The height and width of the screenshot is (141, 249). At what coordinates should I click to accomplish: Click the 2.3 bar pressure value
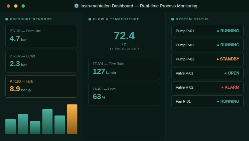pyautogui.click(x=18, y=64)
